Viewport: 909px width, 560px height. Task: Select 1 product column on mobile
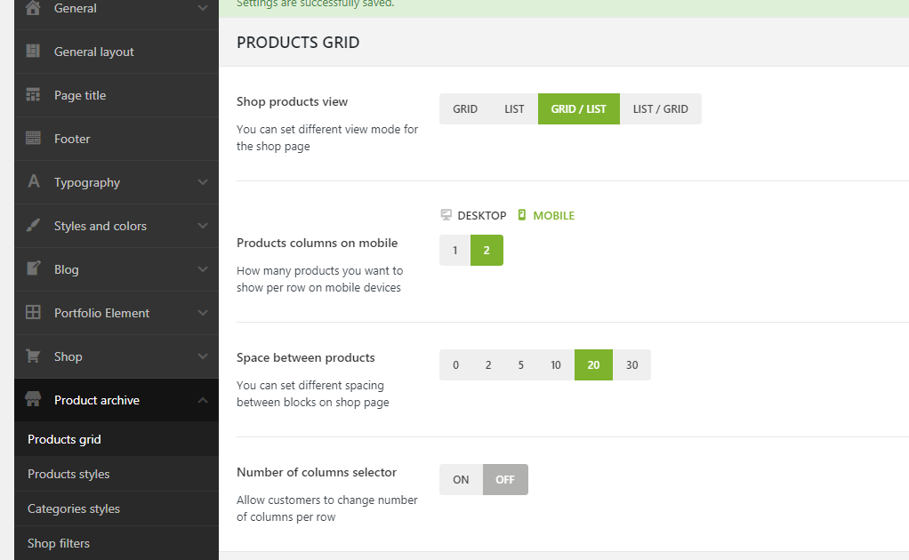[x=454, y=251]
